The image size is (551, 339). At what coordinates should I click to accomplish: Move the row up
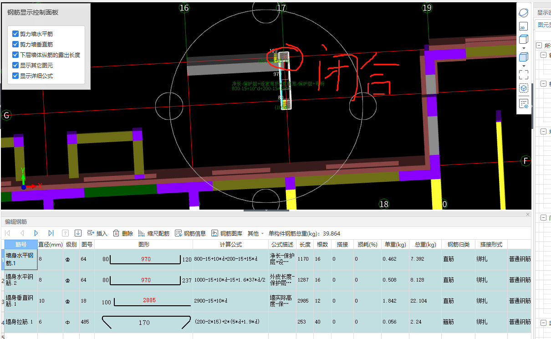[65, 233]
